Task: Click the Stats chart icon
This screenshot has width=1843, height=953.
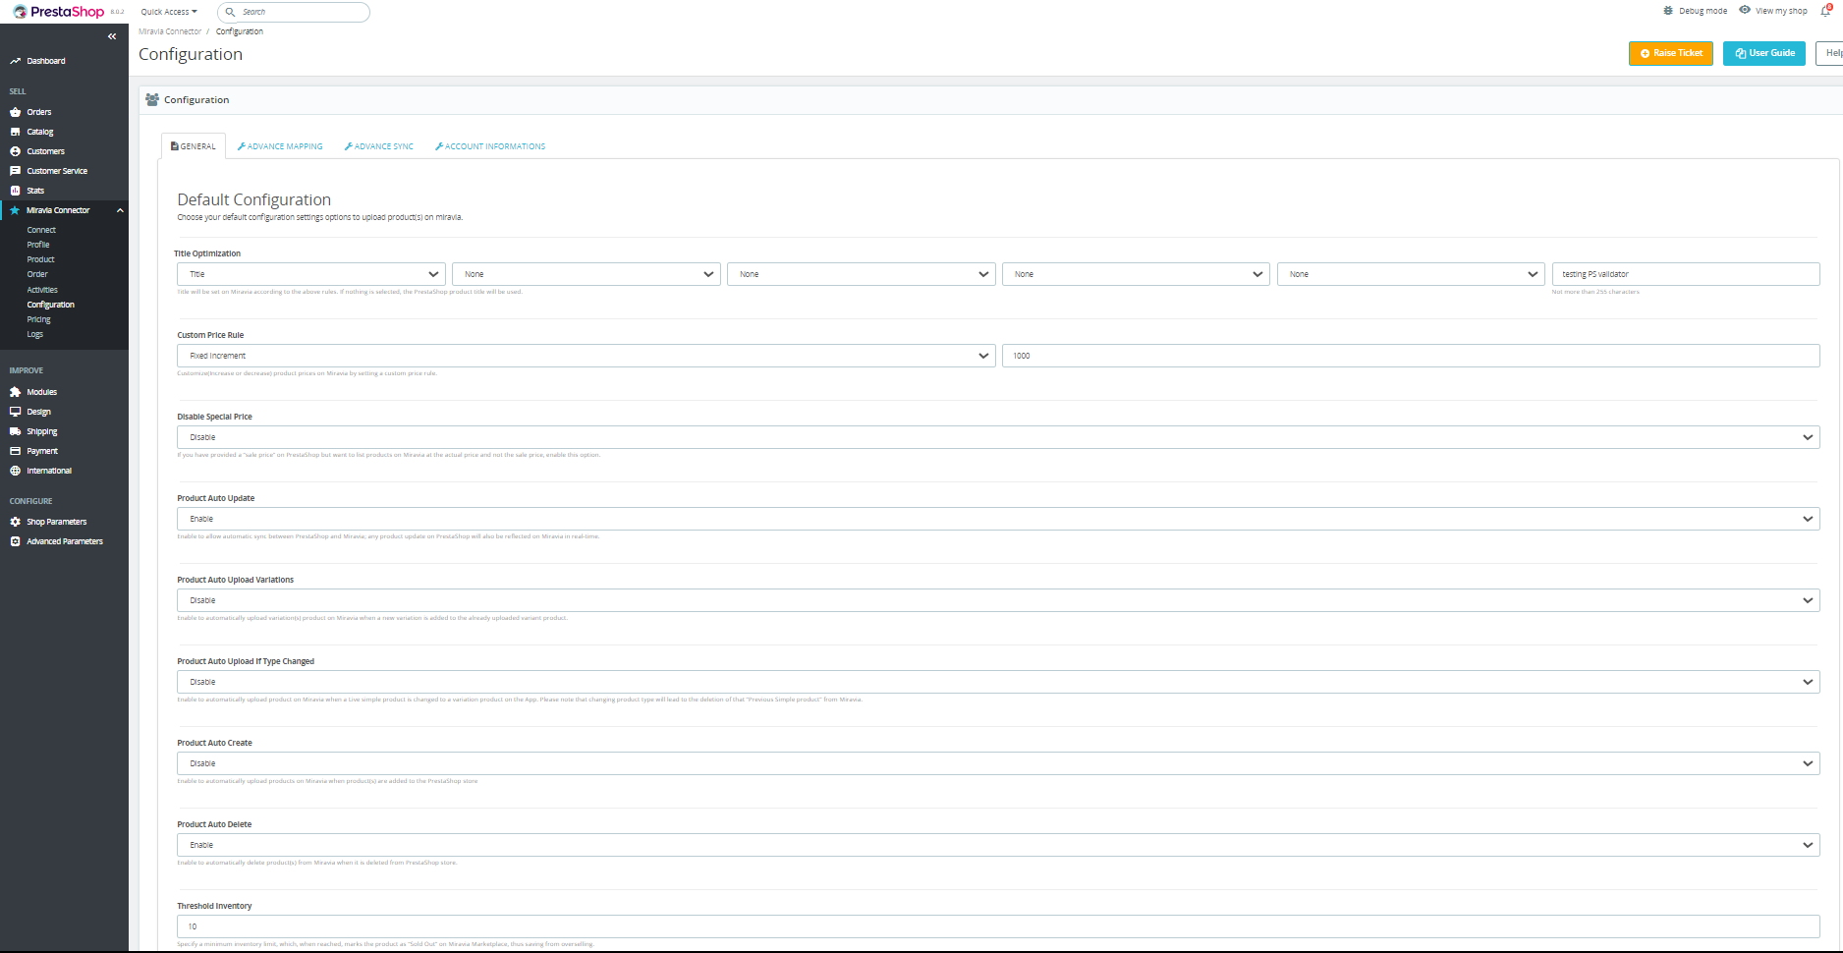Action: coord(15,191)
